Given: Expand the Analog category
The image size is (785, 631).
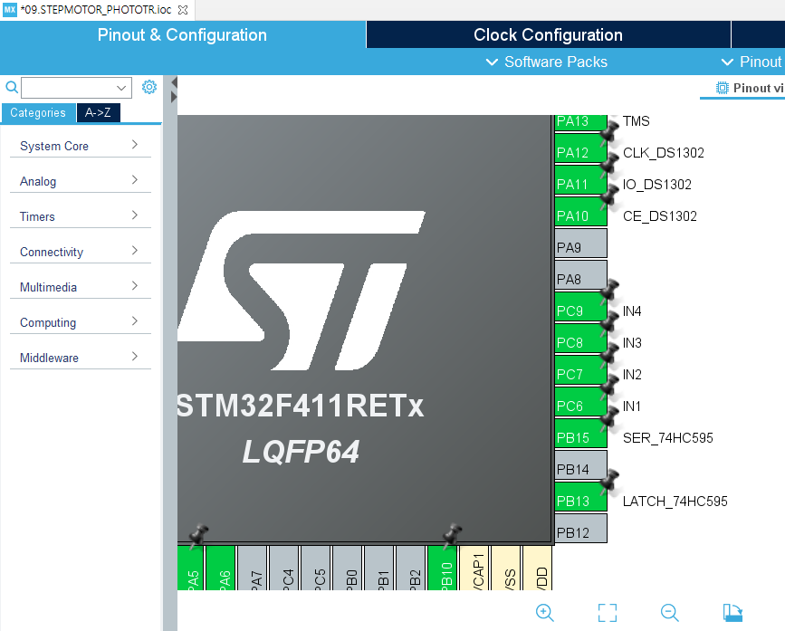Looking at the screenshot, I should coord(80,181).
